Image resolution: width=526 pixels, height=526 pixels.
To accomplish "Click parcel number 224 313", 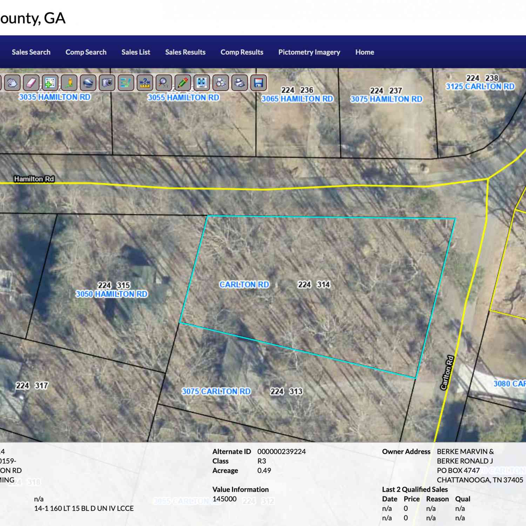I will (286, 391).
